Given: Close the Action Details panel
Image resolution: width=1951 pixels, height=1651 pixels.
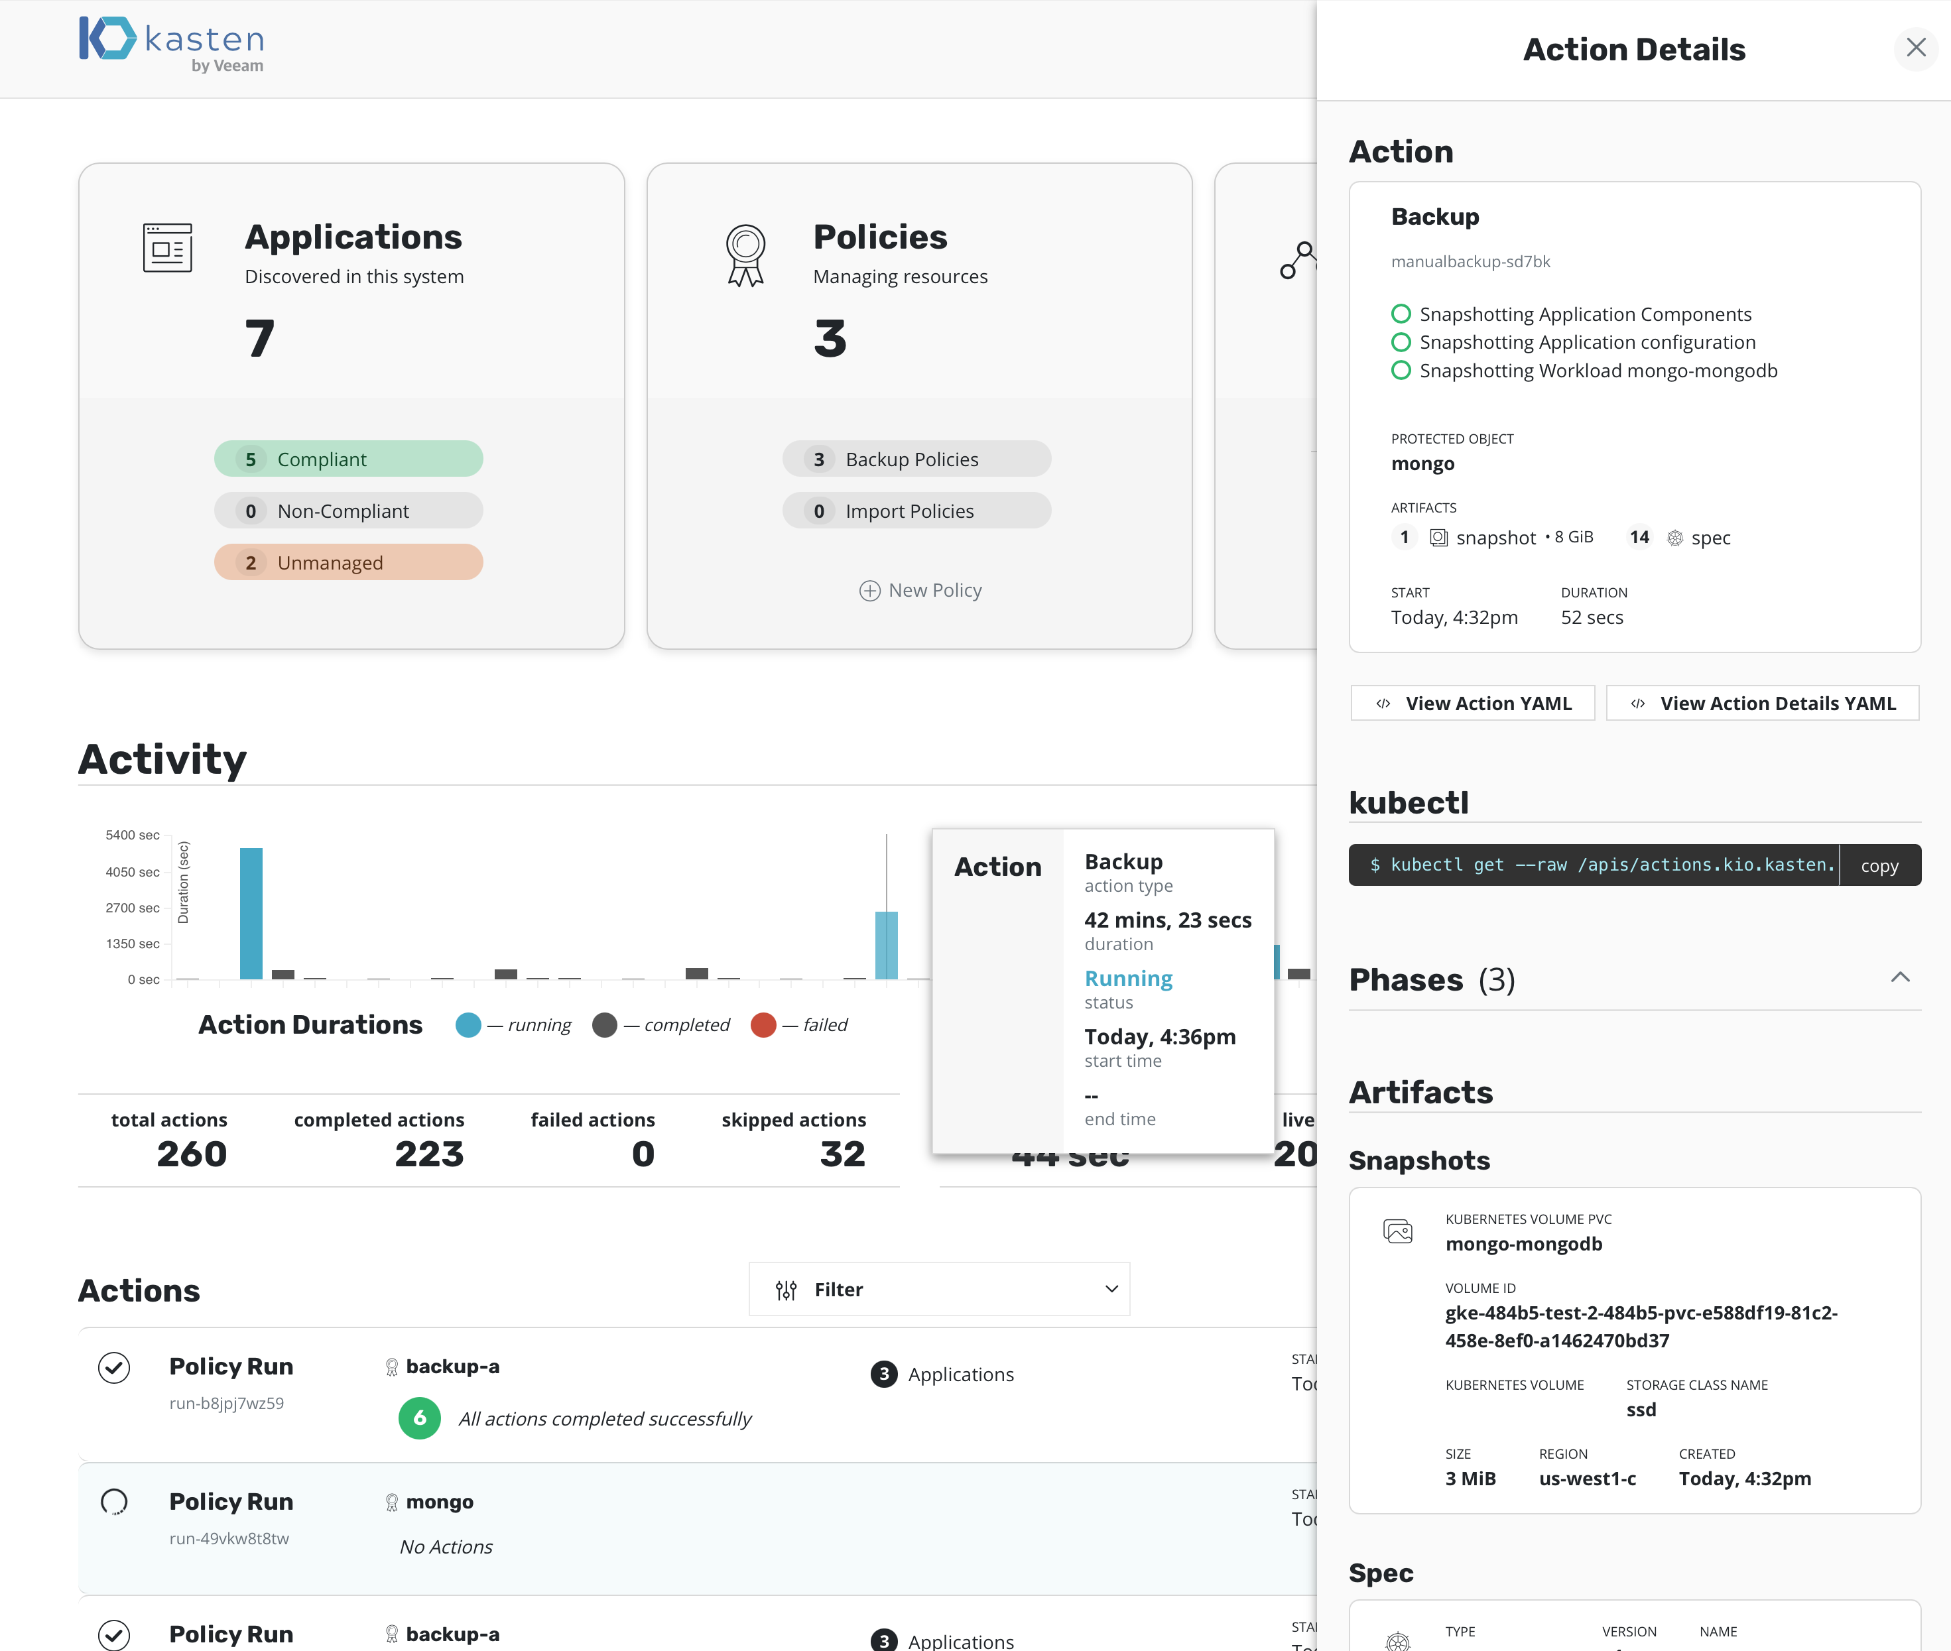Looking at the screenshot, I should (x=1915, y=47).
